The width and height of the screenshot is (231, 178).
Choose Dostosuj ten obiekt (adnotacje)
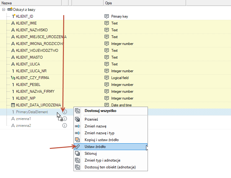(111, 167)
